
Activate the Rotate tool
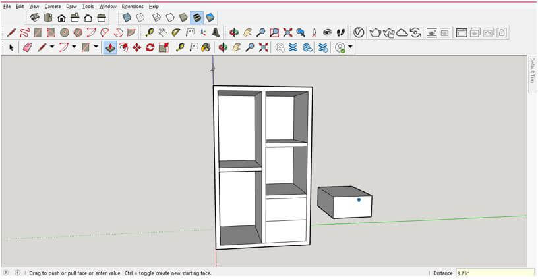click(x=150, y=48)
